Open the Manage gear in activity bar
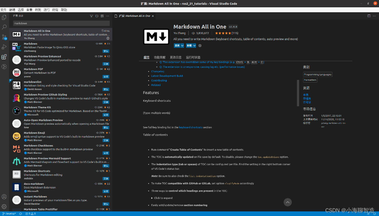Viewport: 379px width, 216px height. click(4, 207)
